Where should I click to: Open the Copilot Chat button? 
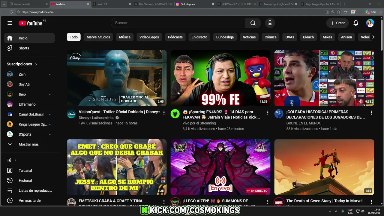371,12
